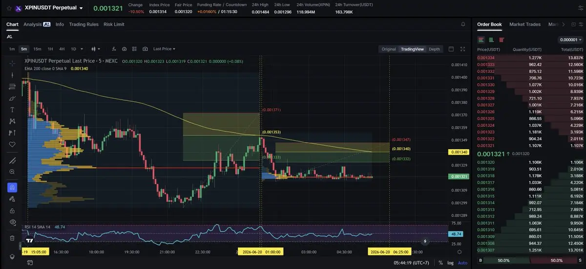Select the brush drawing tool
This screenshot has height=269, width=586.
coord(12,98)
